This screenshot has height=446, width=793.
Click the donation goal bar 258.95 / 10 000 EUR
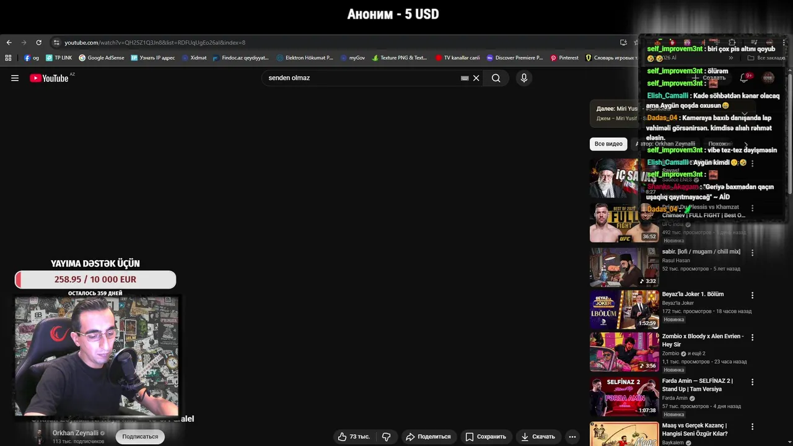click(x=95, y=279)
